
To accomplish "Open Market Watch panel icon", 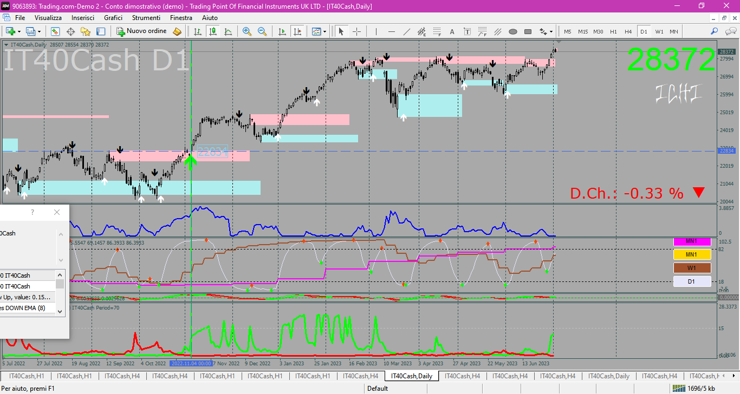I will pos(55,31).
